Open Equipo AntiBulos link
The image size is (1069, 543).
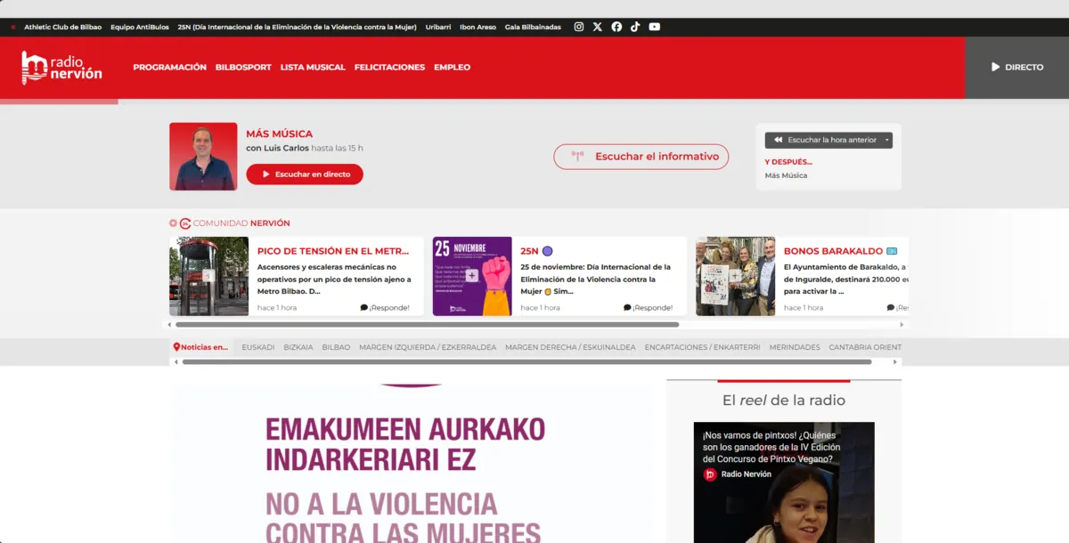coord(140,27)
